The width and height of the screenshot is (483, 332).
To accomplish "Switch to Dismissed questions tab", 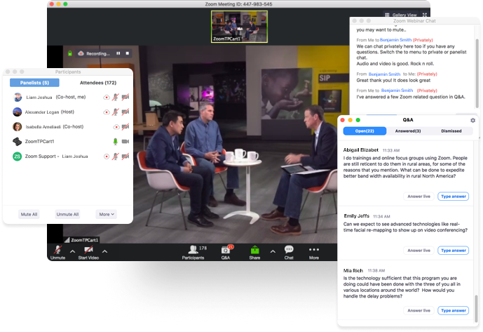I will point(451,131).
